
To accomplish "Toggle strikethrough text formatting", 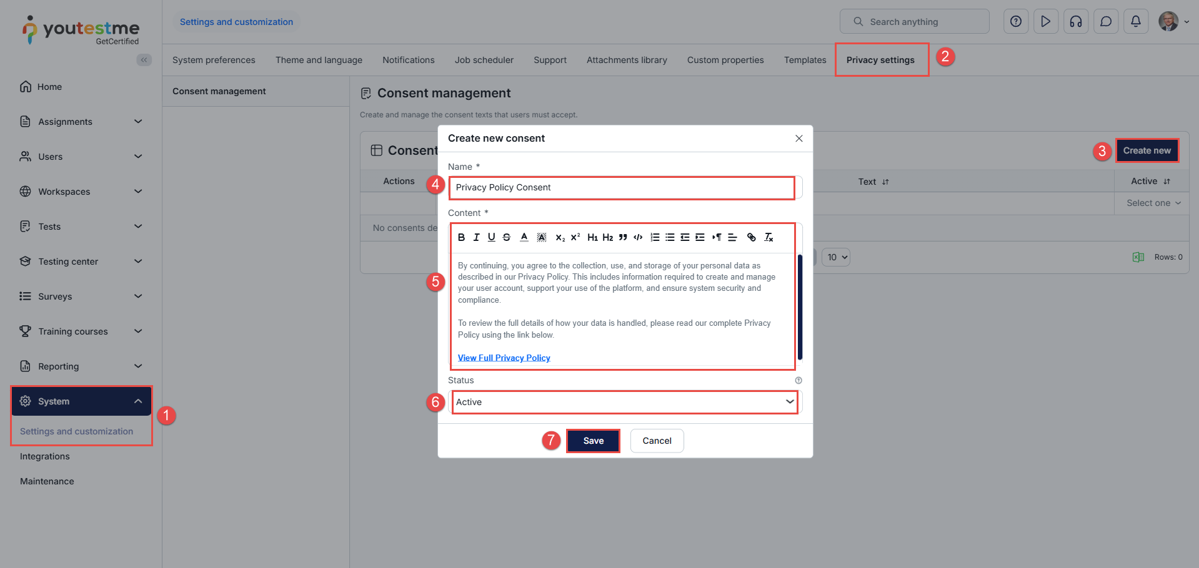I will (x=507, y=237).
